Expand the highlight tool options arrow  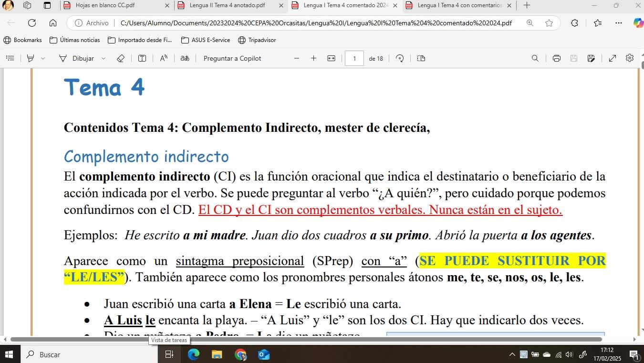[x=43, y=58]
